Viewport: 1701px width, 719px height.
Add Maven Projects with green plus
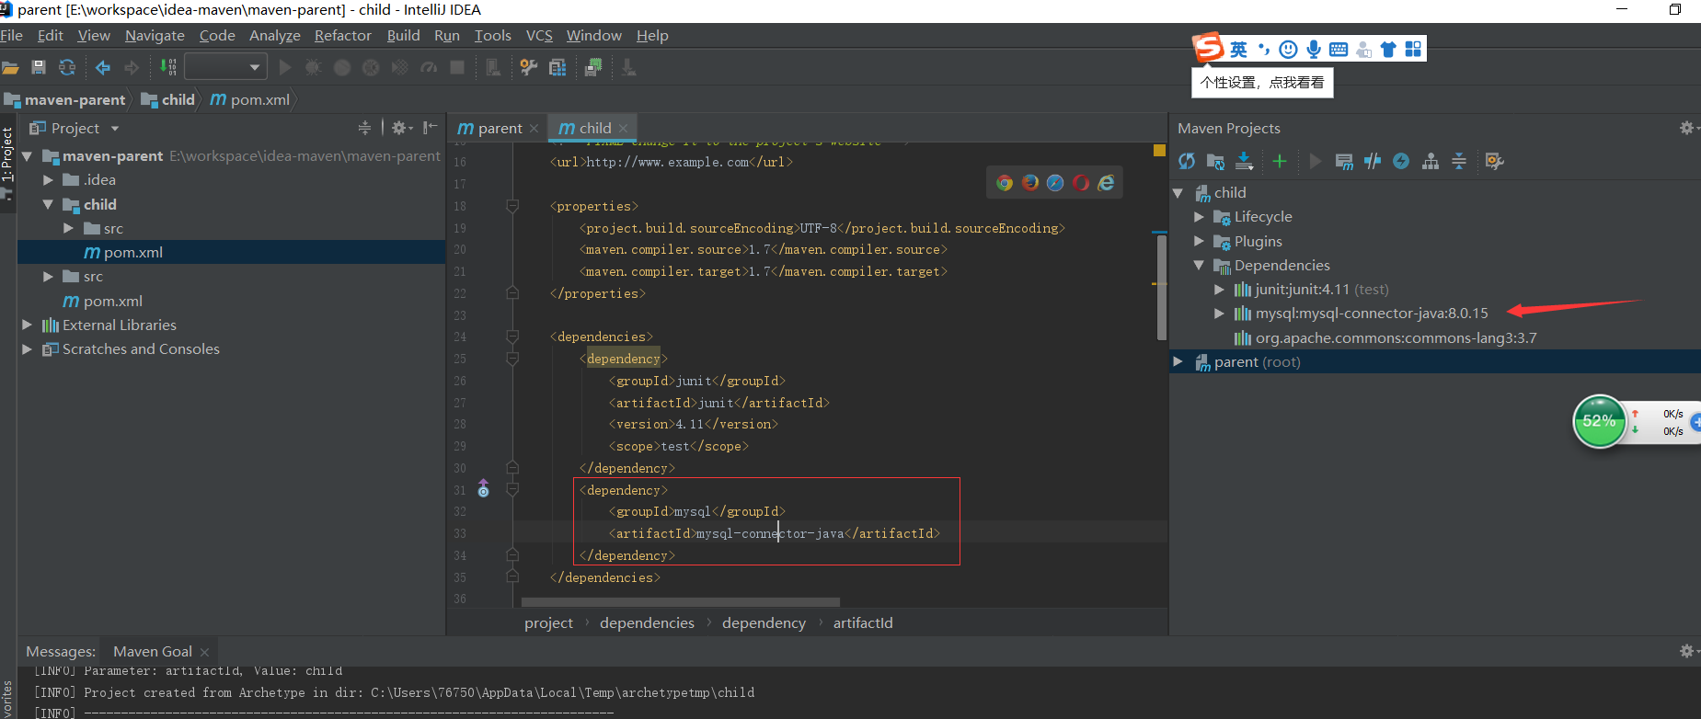pyautogui.click(x=1279, y=162)
